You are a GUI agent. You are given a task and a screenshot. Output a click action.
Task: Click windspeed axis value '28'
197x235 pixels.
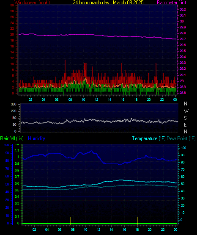[x=12, y=11]
